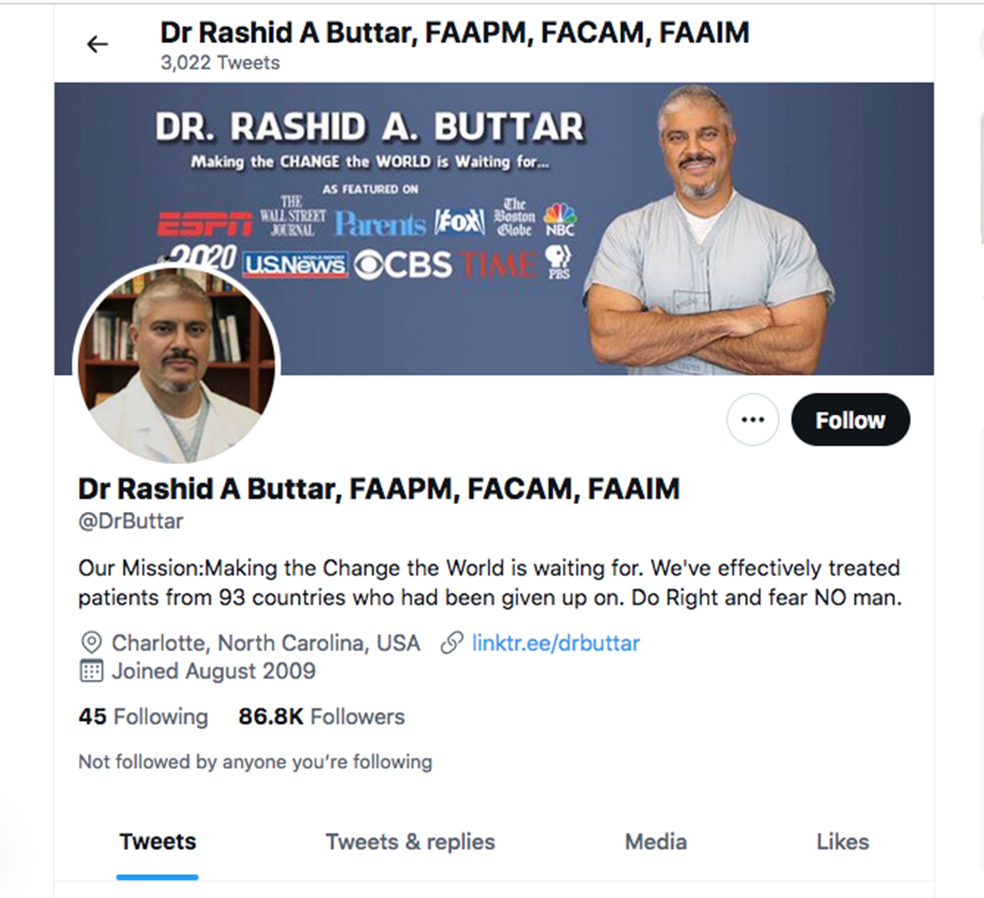Open the Dr. Rashid A. Buttar banner image
The image size is (984, 898).
(x=494, y=228)
